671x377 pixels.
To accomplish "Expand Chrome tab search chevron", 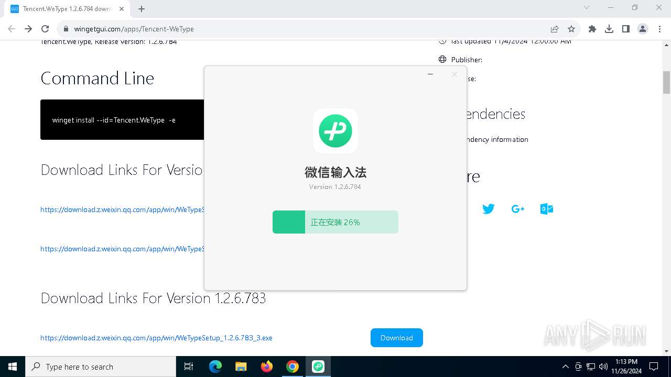I will pyautogui.click(x=587, y=7).
